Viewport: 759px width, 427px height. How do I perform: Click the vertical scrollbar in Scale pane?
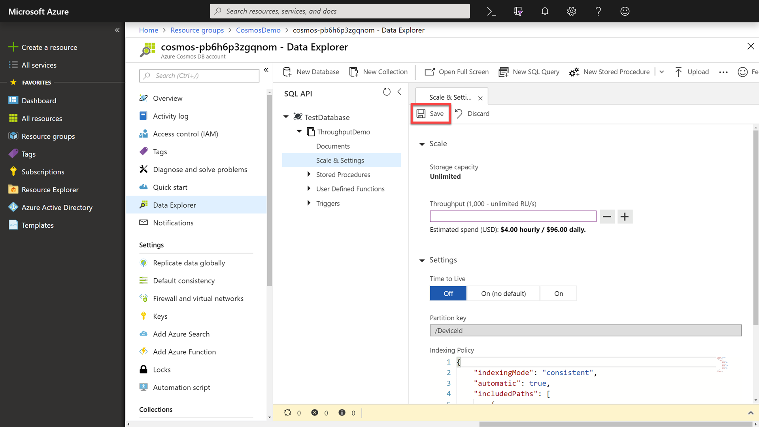pyautogui.click(x=755, y=227)
